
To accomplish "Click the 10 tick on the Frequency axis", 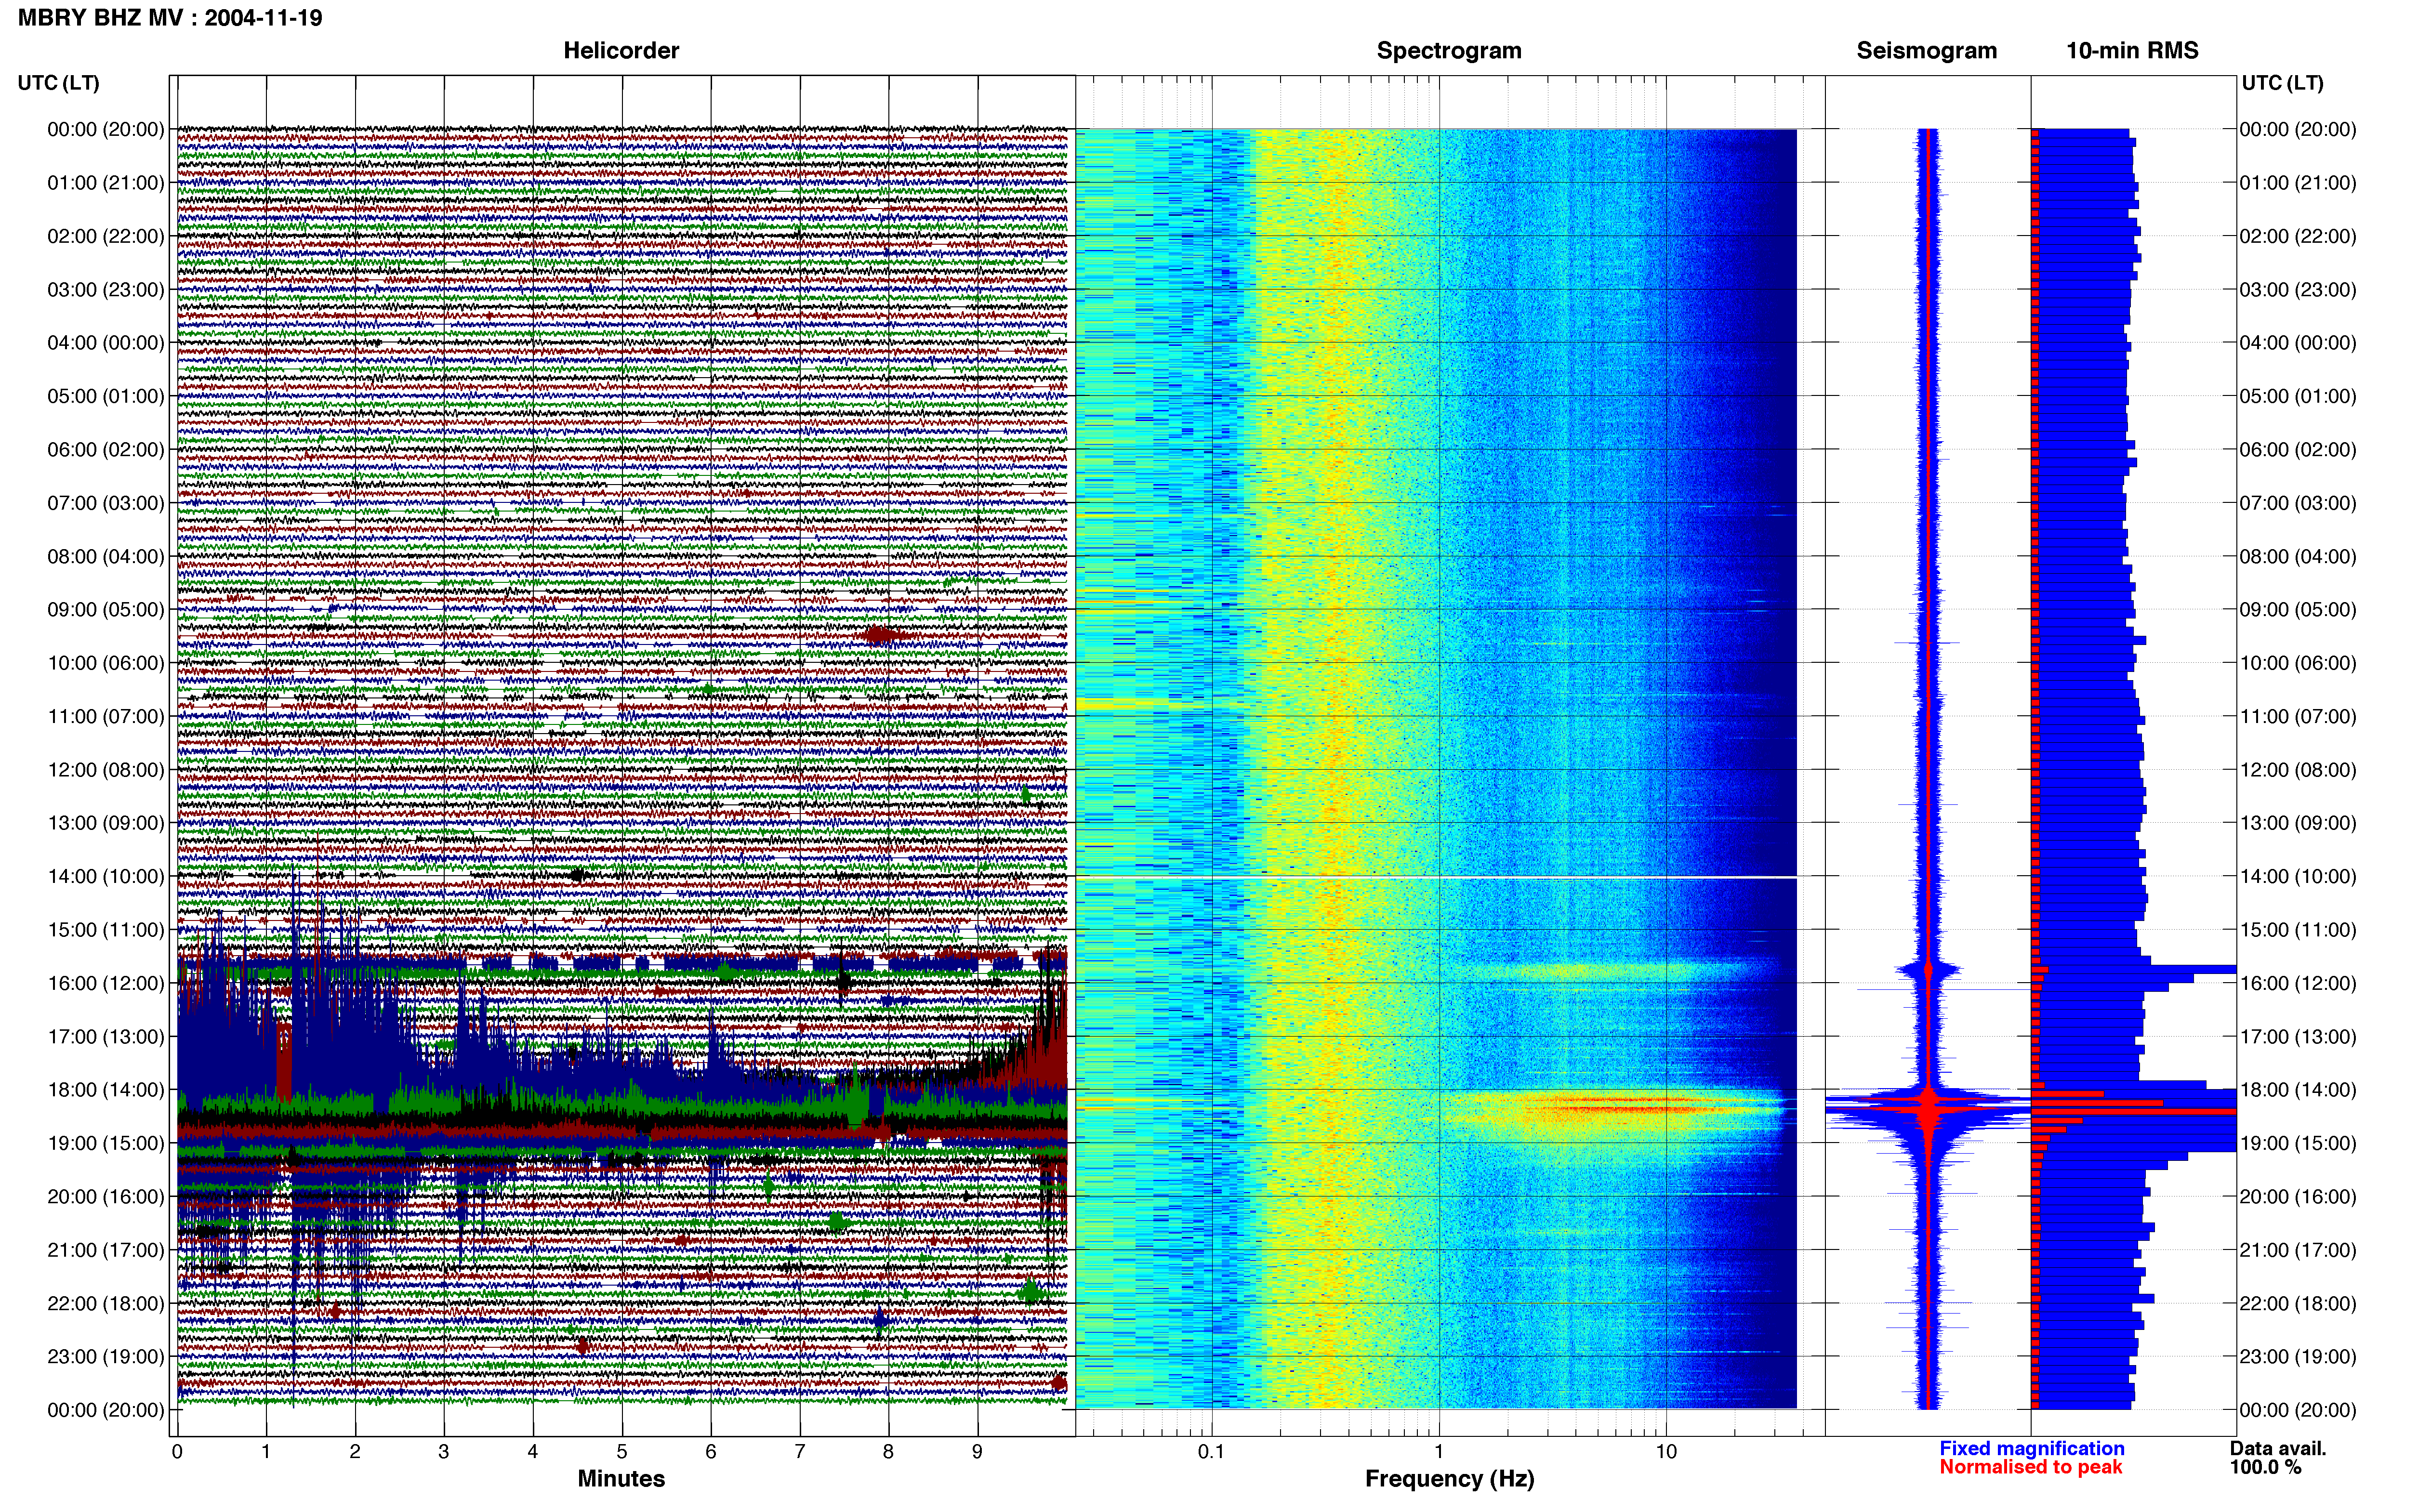I will pyautogui.click(x=1666, y=1451).
